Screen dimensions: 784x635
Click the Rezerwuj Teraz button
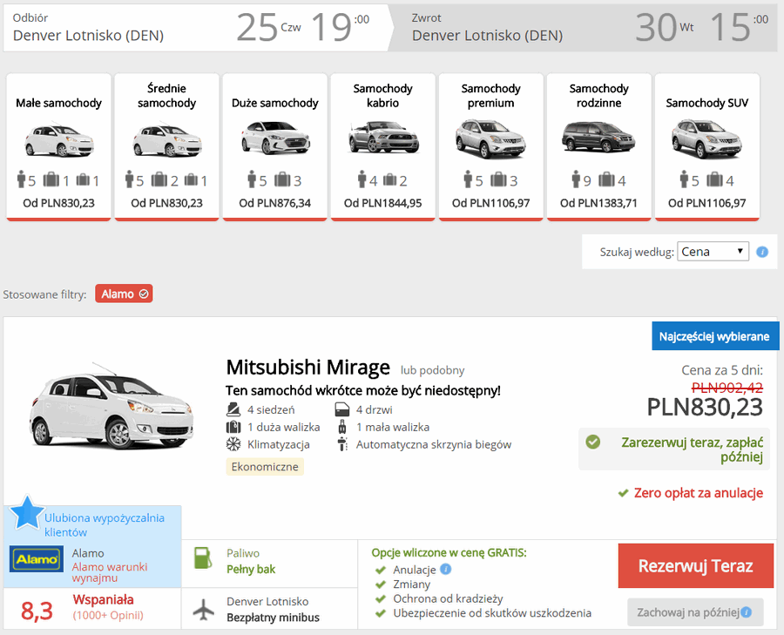coord(695,566)
